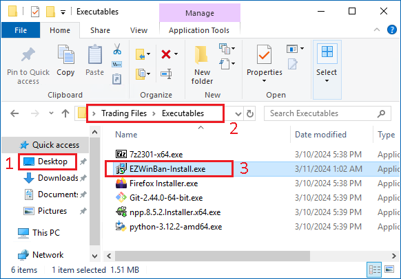401x279 pixels.
Task: Click the search magnifier icon
Action: click(381, 113)
